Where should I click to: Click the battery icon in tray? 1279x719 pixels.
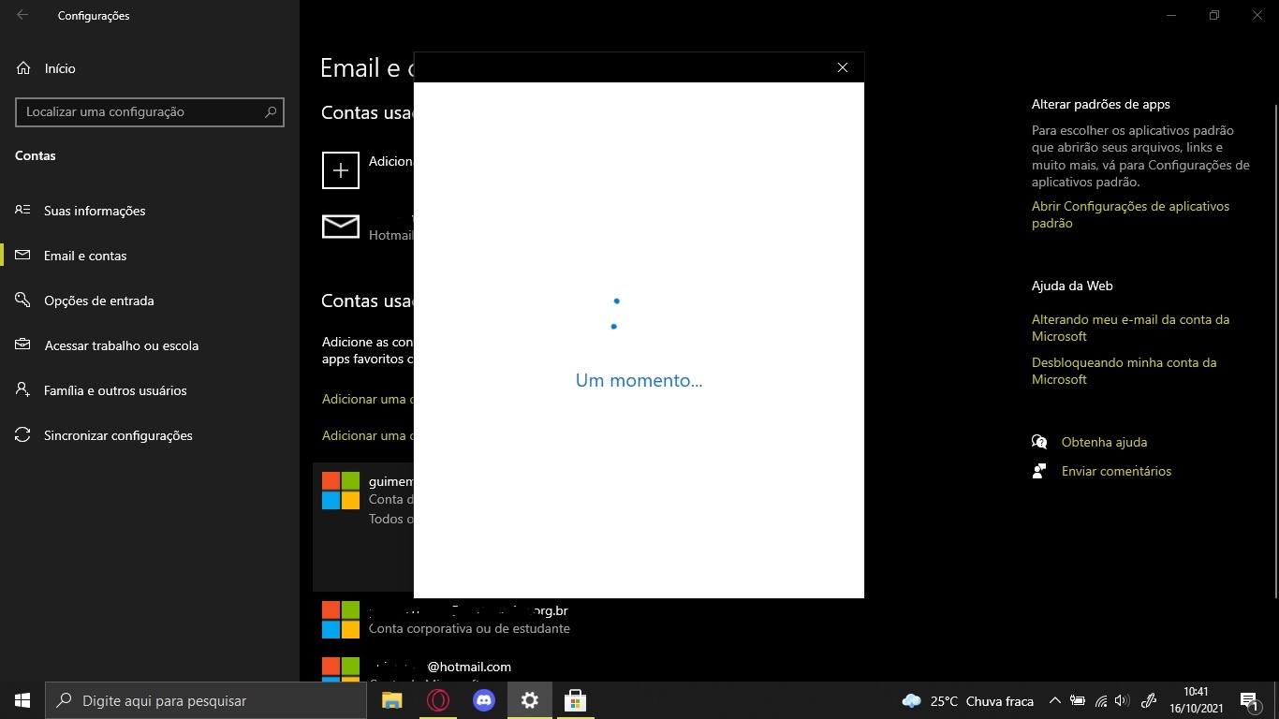pos(1078,700)
